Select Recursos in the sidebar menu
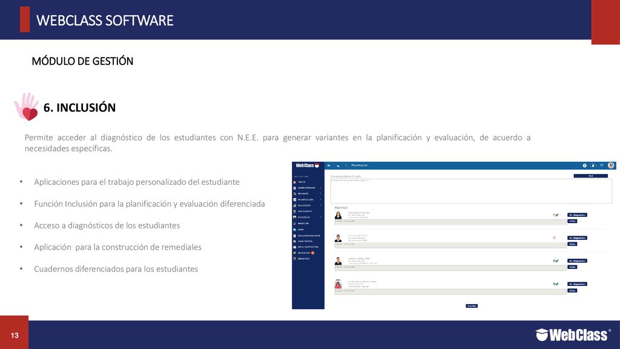Image resolution: width=620 pixels, height=349 pixels. [x=303, y=193]
